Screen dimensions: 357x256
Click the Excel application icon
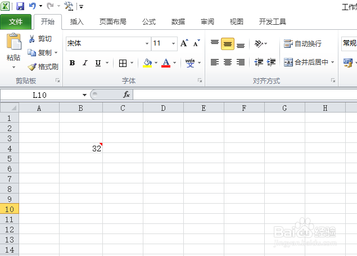click(x=5, y=6)
